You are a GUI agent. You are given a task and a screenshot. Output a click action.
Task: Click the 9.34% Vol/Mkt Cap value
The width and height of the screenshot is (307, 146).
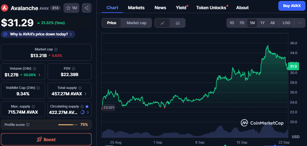coord(23,94)
